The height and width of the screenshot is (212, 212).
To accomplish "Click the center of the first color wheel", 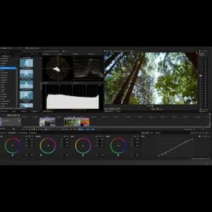I will pyautogui.click(x=13, y=145).
